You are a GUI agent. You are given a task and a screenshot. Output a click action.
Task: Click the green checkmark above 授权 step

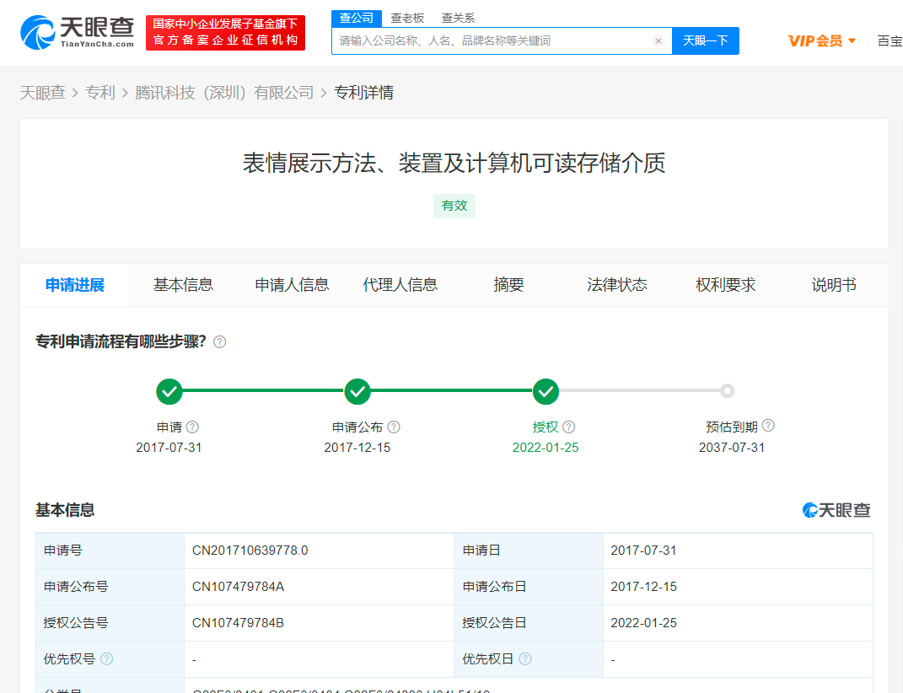[546, 392]
